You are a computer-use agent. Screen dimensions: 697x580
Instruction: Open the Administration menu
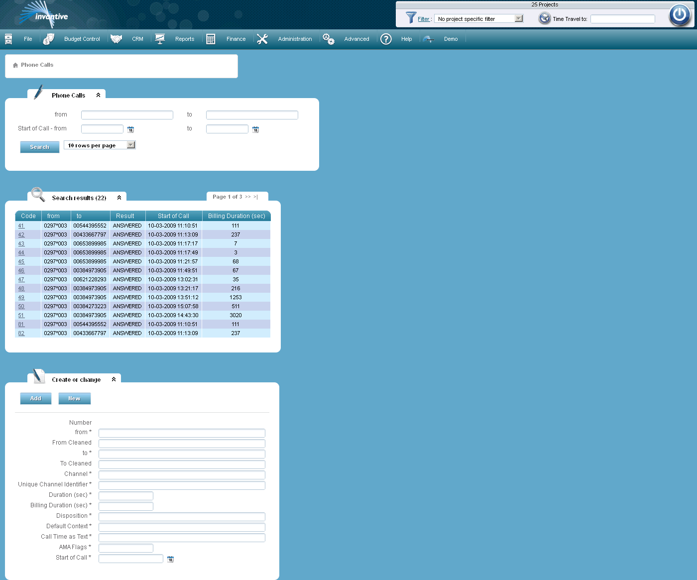click(x=295, y=39)
